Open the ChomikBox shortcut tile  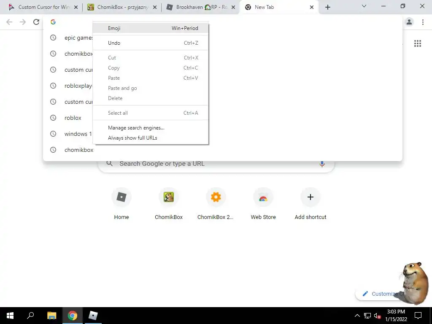pos(169,203)
